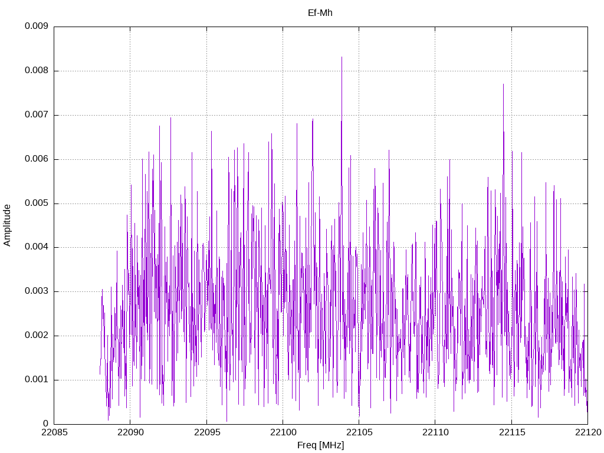This screenshot has height=453, width=604.
Task: Click y-axis tick value 0.006
Action: pyautogui.click(x=37, y=159)
